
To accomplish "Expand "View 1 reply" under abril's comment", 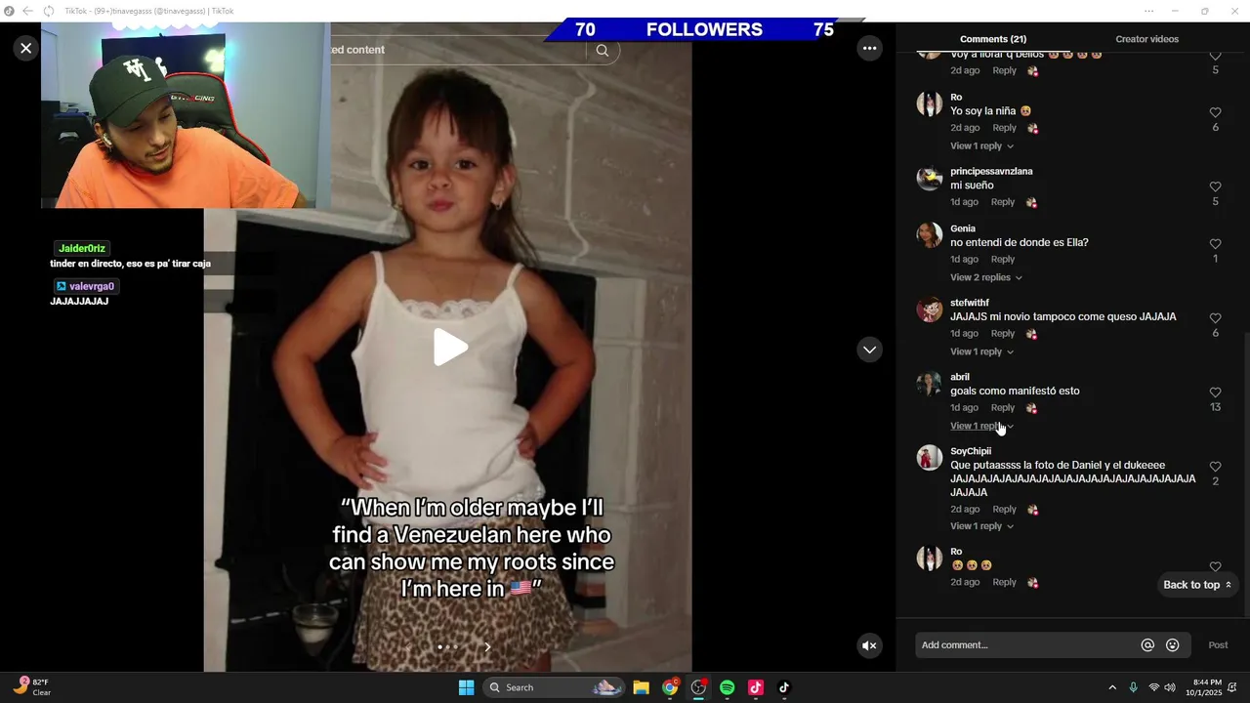I will click(x=981, y=426).
